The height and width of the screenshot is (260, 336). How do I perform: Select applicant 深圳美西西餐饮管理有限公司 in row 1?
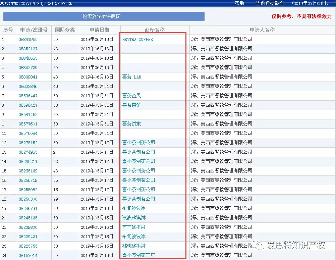pyautogui.click(x=222, y=39)
